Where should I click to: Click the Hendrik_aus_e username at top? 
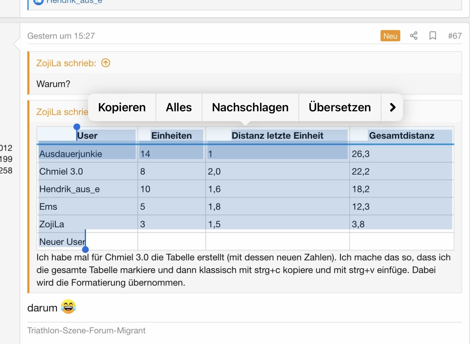(74, 2)
